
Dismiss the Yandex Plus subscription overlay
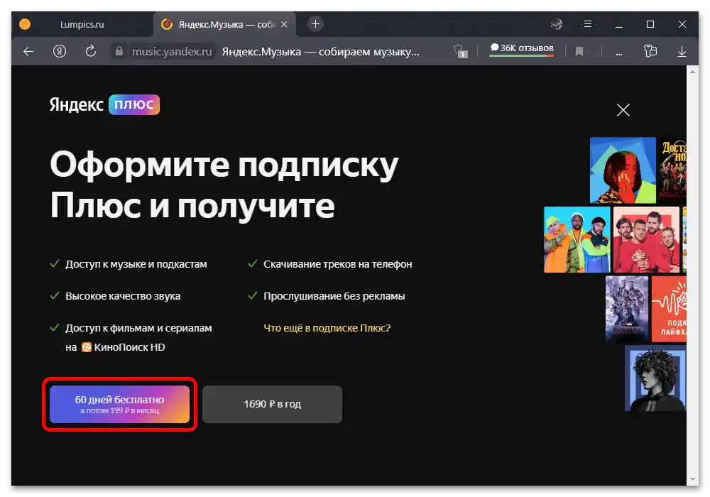[x=623, y=109]
